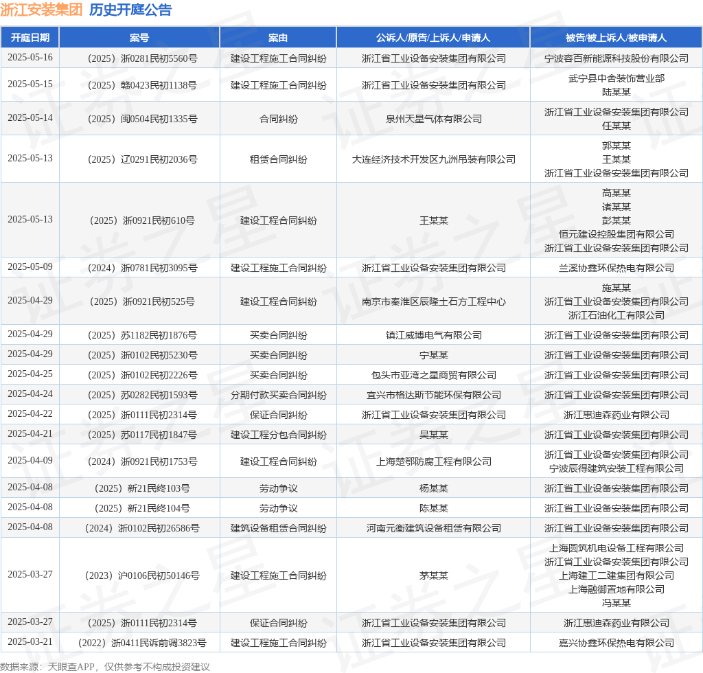The width and height of the screenshot is (703, 673).
Task: Select defendant 兰溪协鑫环保热电有限公司
Action: click(616, 268)
